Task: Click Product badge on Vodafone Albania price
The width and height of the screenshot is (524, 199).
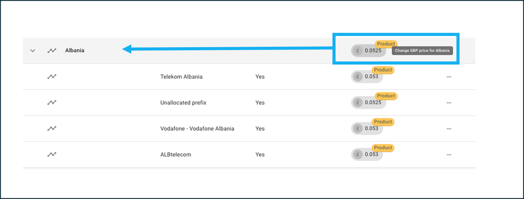Action: point(383,122)
